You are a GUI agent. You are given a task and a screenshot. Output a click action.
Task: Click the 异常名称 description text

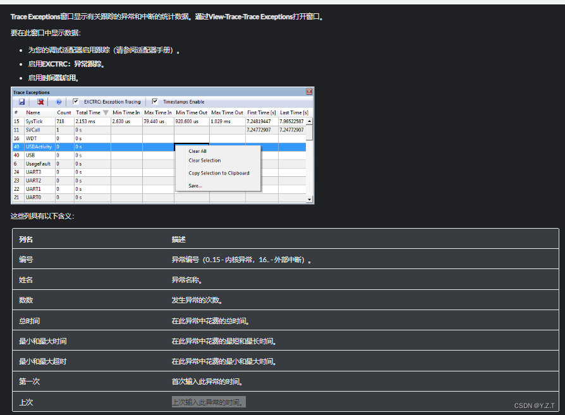tap(186, 280)
